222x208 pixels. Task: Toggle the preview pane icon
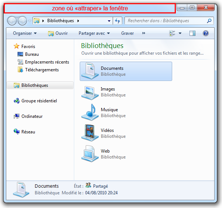coord(192,33)
